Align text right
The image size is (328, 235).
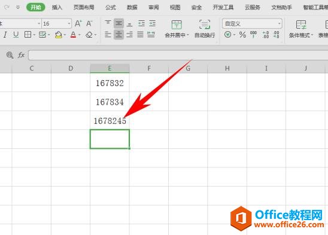point(130,34)
